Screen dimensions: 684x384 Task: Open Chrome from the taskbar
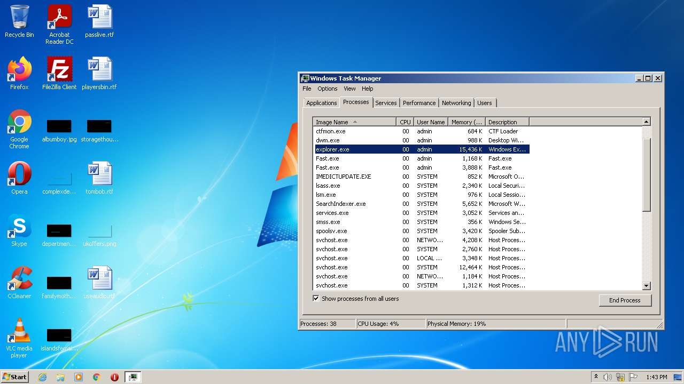(x=97, y=377)
